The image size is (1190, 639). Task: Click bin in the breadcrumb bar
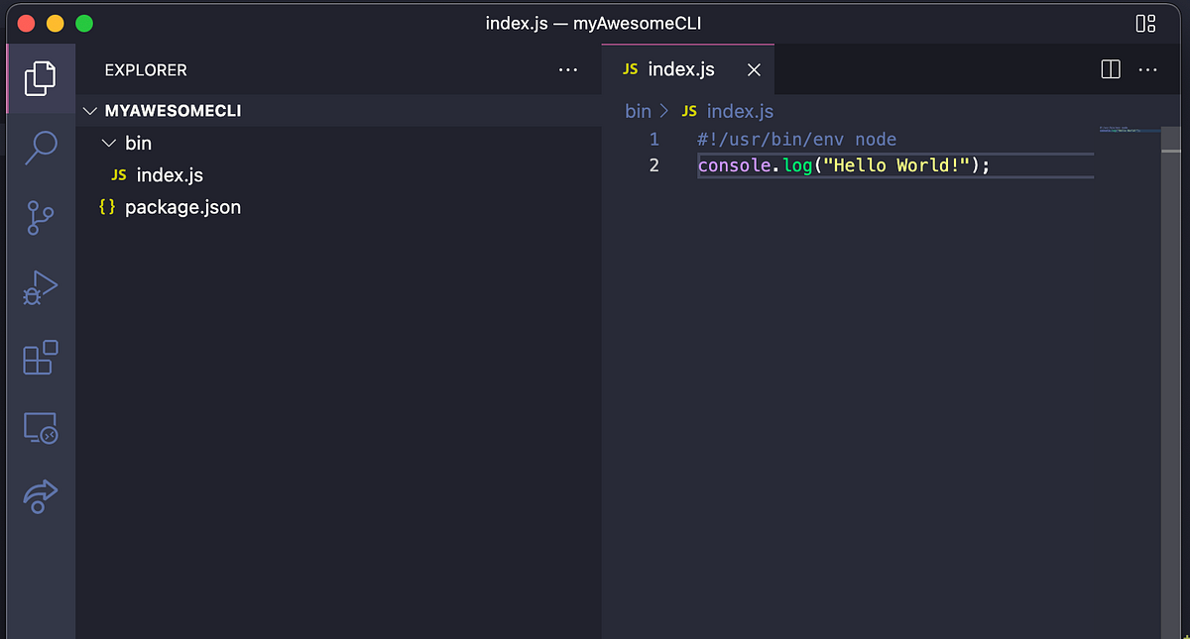(638, 111)
